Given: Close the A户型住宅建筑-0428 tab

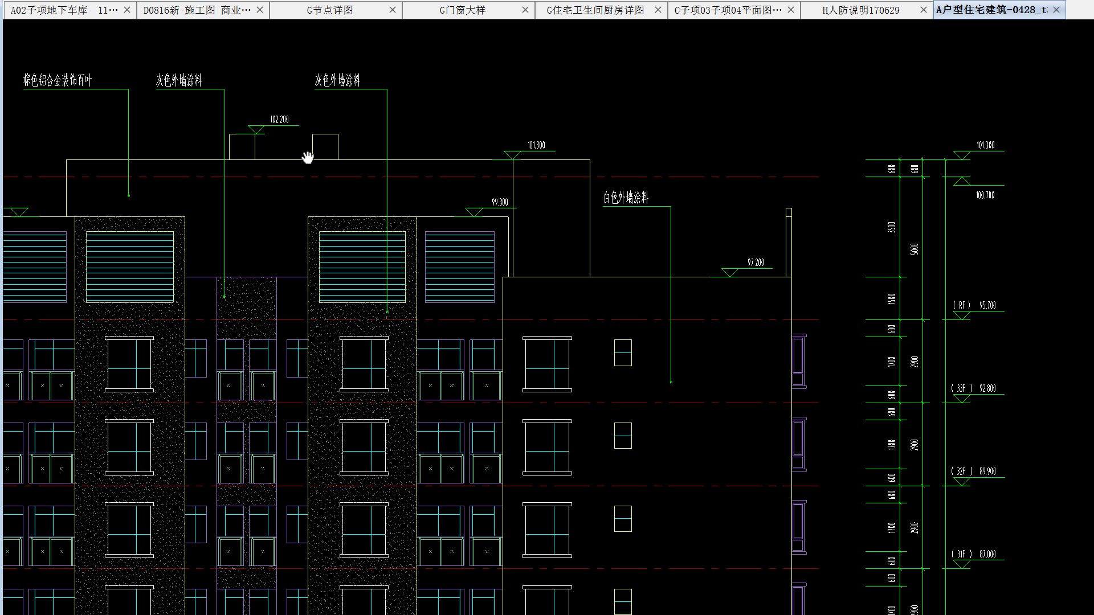Looking at the screenshot, I should (x=1056, y=10).
